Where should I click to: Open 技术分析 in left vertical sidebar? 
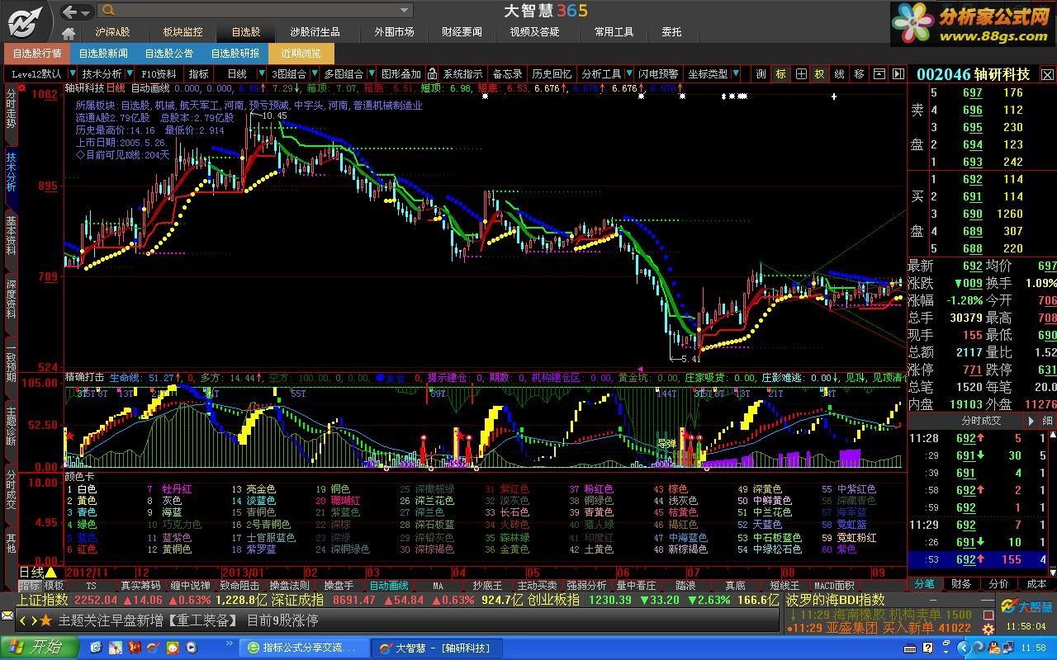[10, 172]
